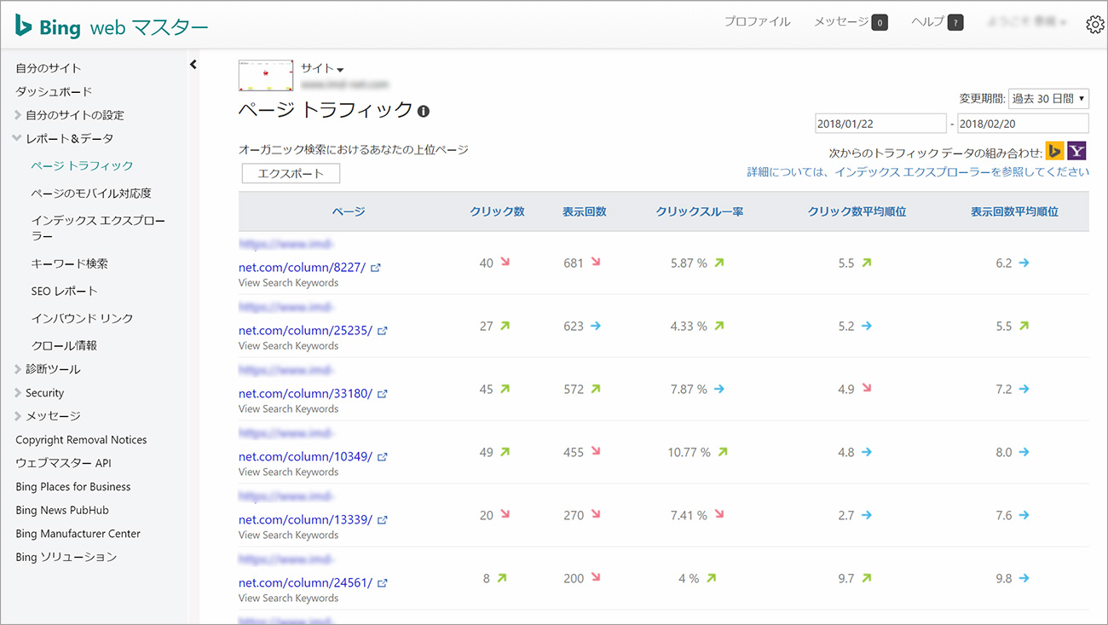This screenshot has width=1108, height=625.
Task: Open Bing Places for Business
Action: click(73, 487)
